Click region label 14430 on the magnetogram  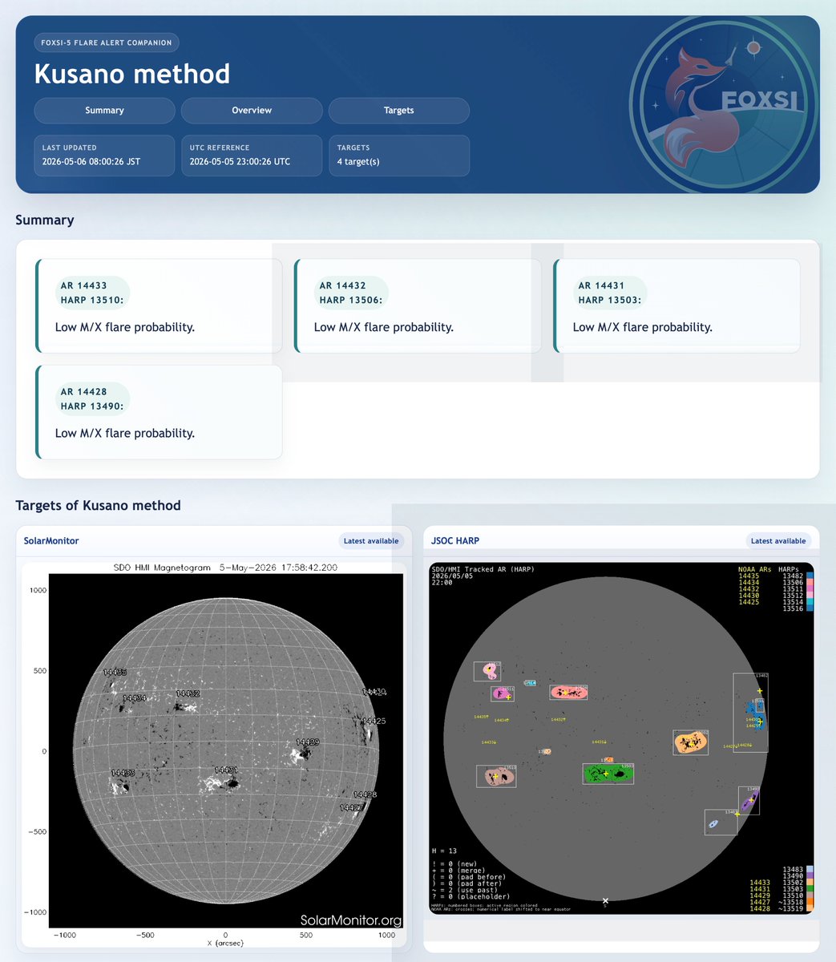pyautogui.click(x=374, y=691)
